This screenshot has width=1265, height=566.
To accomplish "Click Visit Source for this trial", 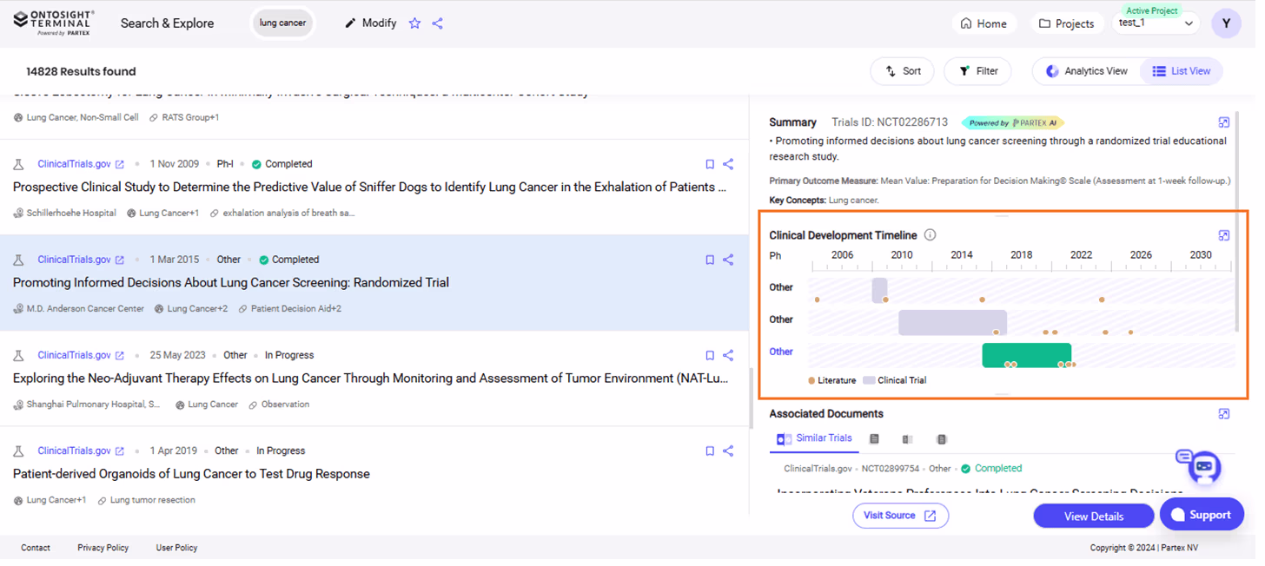I will (x=900, y=515).
